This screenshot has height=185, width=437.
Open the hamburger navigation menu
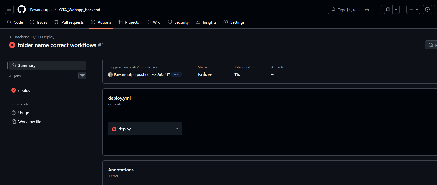[x=9, y=10]
